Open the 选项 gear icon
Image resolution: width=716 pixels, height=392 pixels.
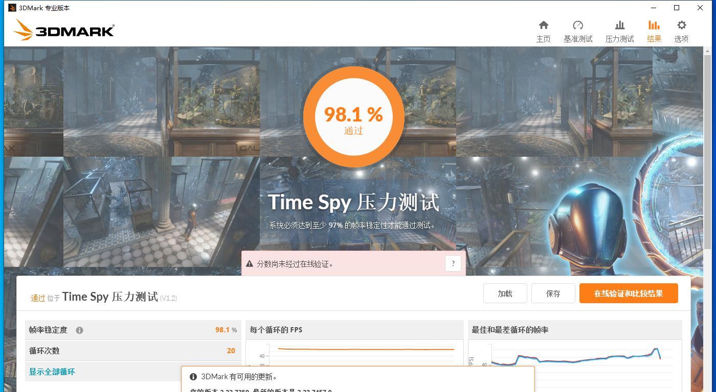pos(681,24)
